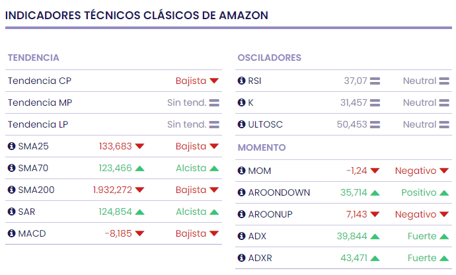This screenshot has width=456, height=275.
Task: Show info for MOM indicator
Action: (x=241, y=171)
